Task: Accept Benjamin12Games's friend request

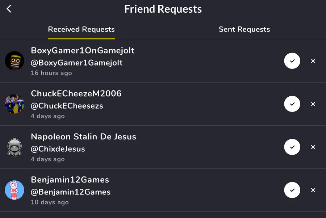Action: tap(292, 190)
